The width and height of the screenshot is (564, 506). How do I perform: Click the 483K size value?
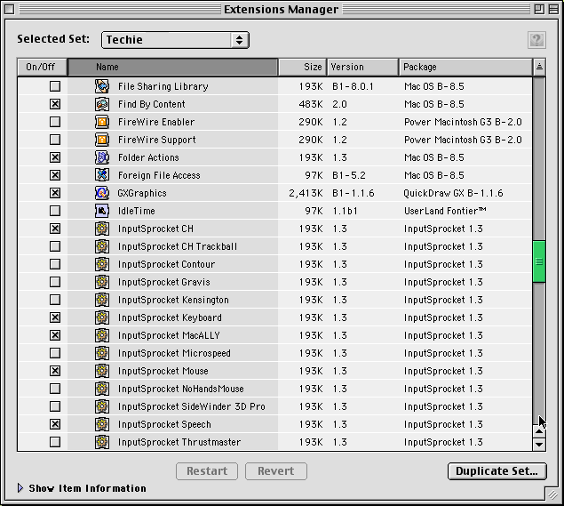pyautogui.click(x=311, y=104)
